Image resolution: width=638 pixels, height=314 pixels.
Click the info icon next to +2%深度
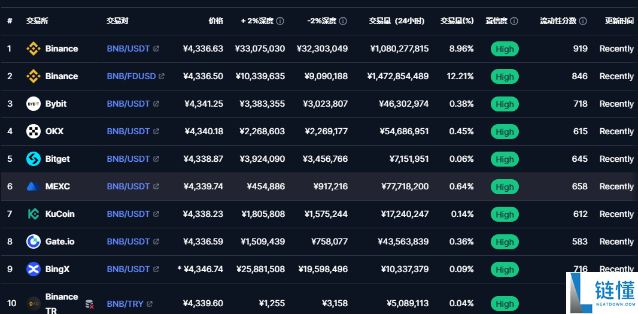point(280,21)
